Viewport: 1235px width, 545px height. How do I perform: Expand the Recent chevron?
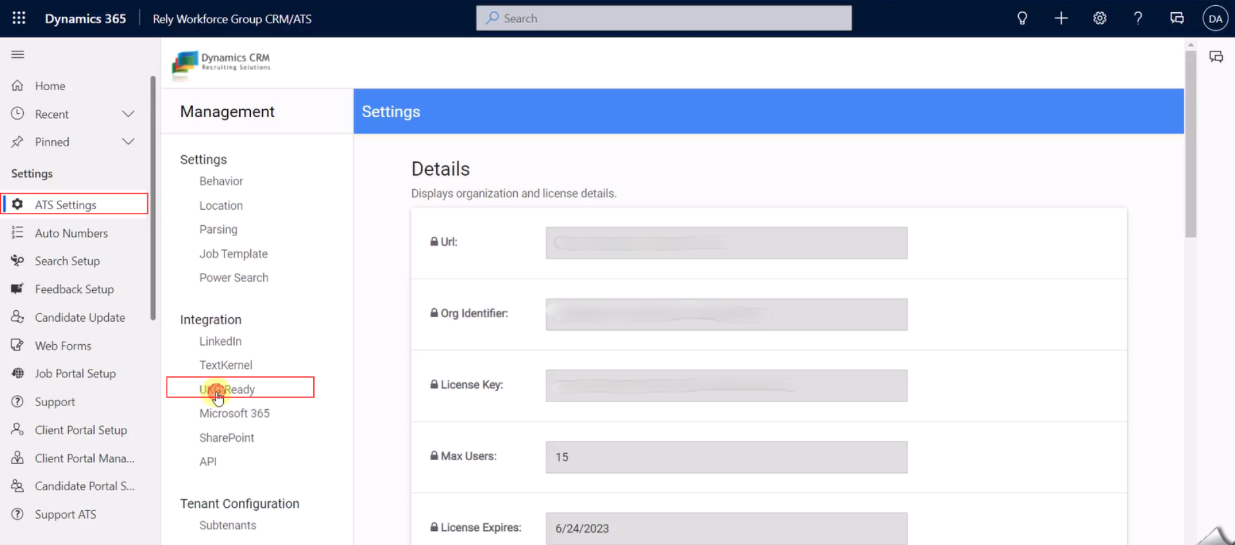coord(128,114)
